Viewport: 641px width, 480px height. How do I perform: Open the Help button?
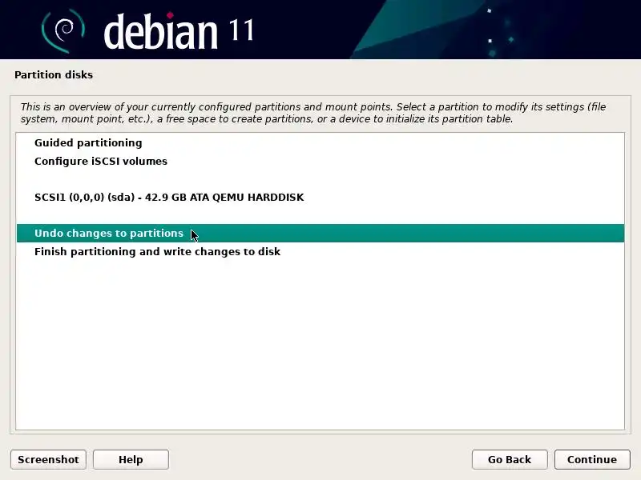click(131, 459)
